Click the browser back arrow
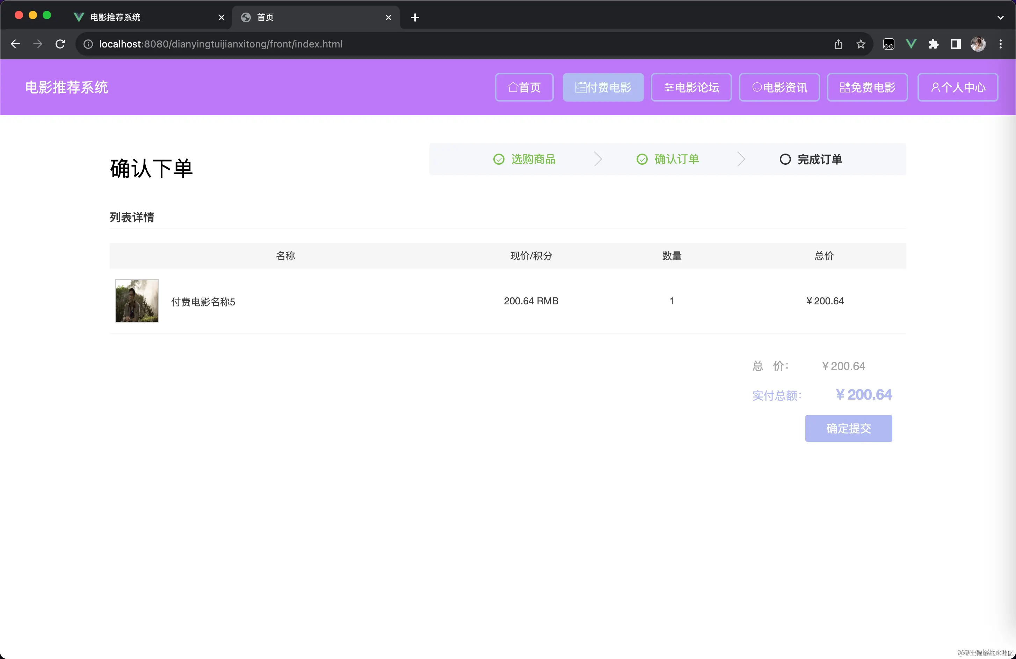 (x=15, y=44)
